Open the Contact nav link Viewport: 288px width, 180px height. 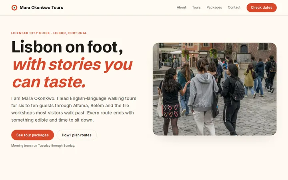point(234,8)
